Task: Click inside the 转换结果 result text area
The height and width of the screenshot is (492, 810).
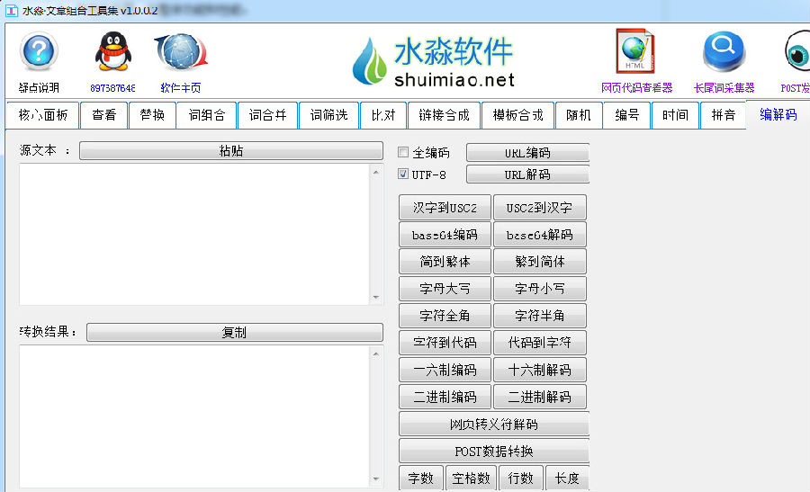Action: coord(194,416)
